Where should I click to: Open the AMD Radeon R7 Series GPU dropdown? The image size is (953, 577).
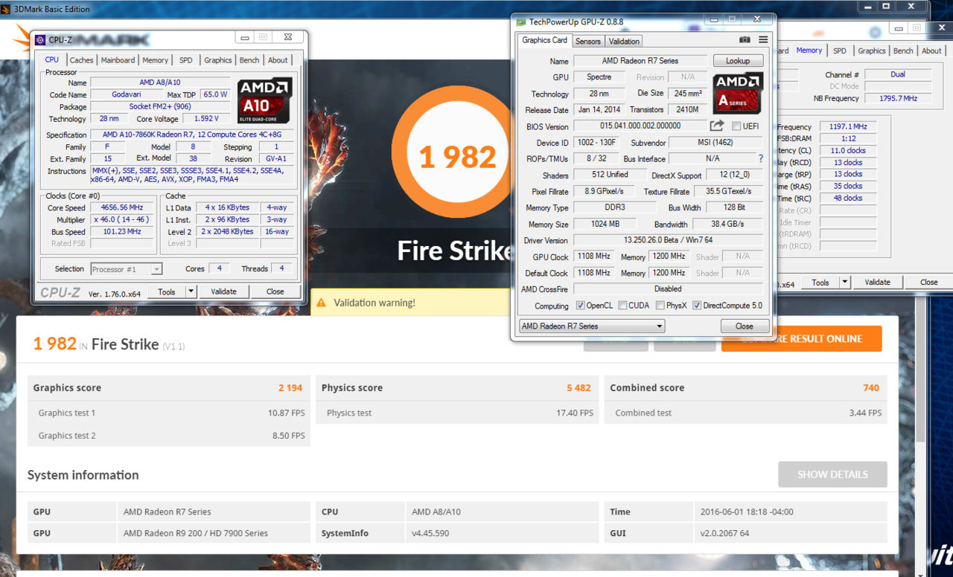pos(591,326)
